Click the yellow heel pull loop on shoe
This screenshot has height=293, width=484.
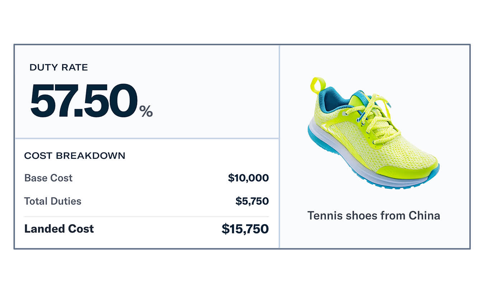pyautogui.click(x=317, y=85)
